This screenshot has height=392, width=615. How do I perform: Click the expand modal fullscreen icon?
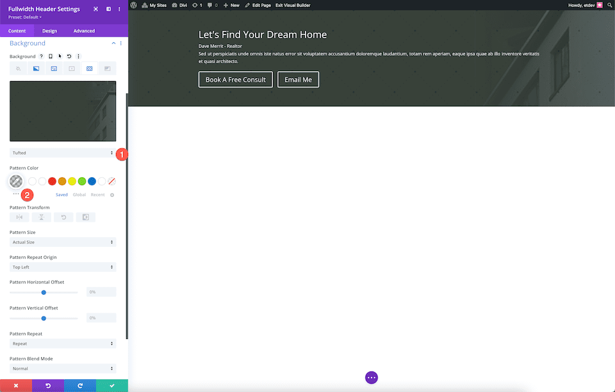pos(95,9)
